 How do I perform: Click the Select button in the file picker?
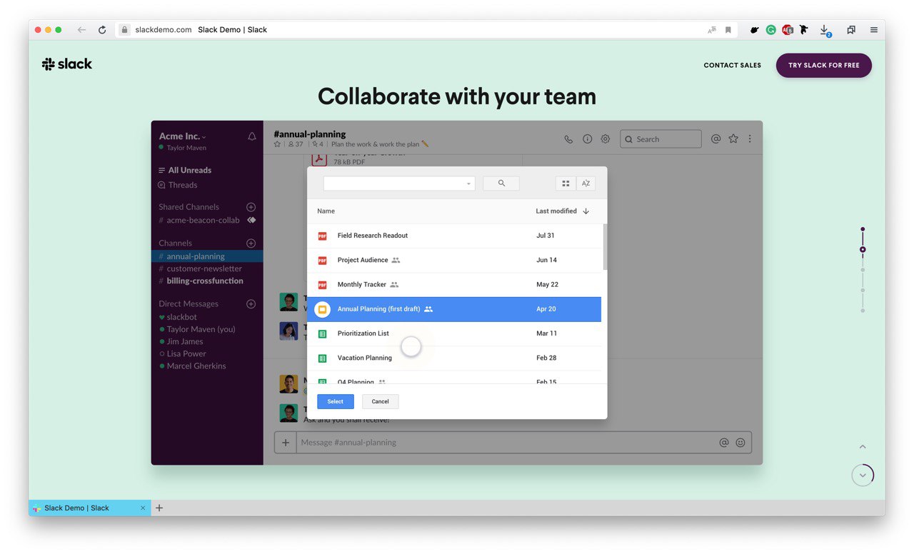[336, 401]
